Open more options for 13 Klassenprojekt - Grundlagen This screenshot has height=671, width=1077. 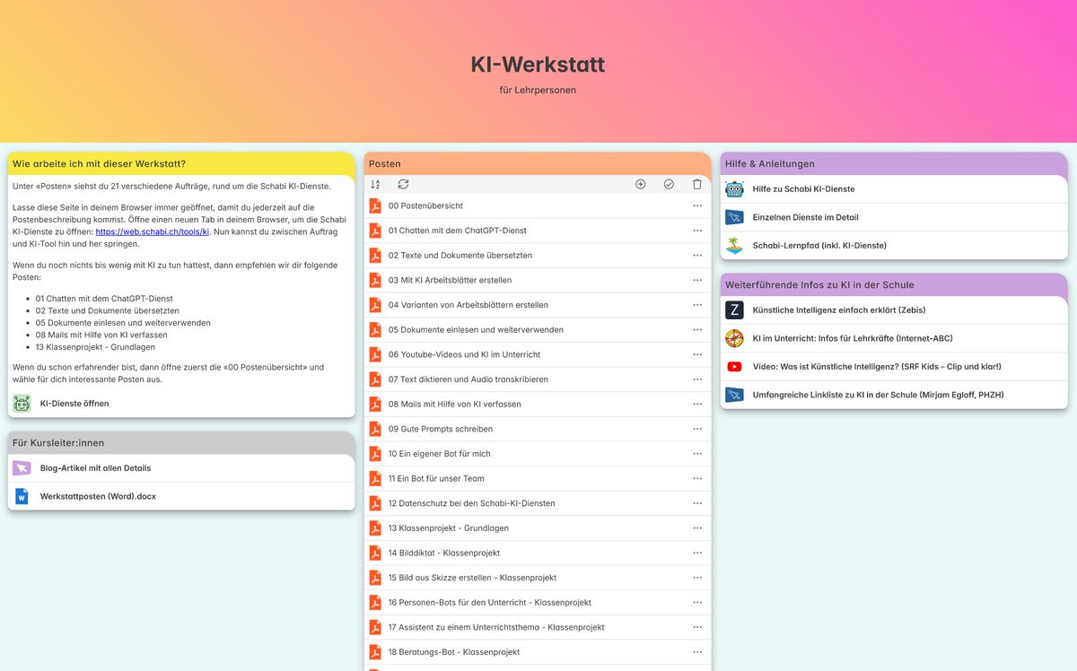point(697,528)
